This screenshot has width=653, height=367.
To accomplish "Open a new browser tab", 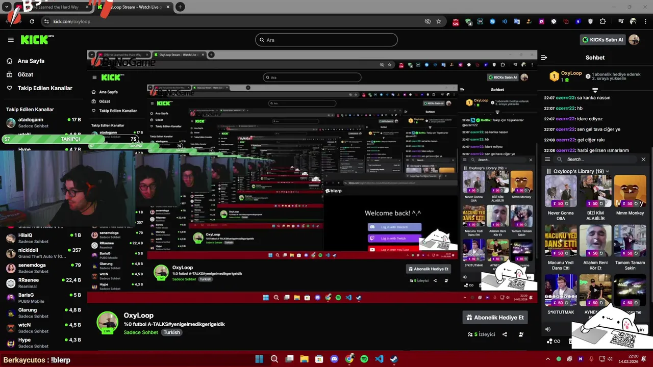I will click(x=180, y=7).
